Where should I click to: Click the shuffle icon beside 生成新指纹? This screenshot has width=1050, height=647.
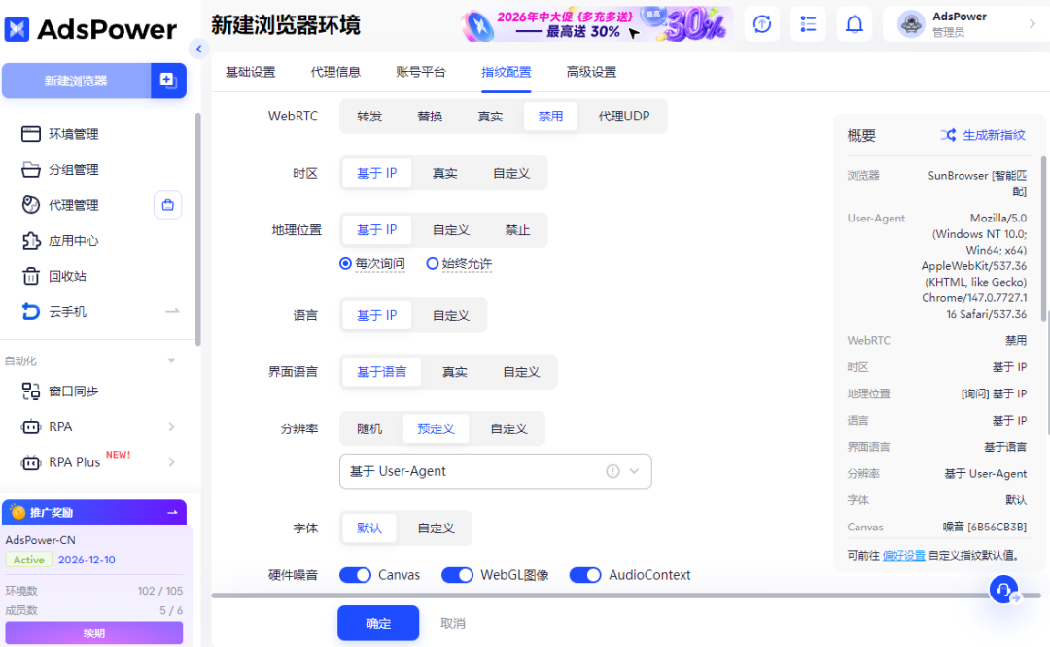pos(948,135)
